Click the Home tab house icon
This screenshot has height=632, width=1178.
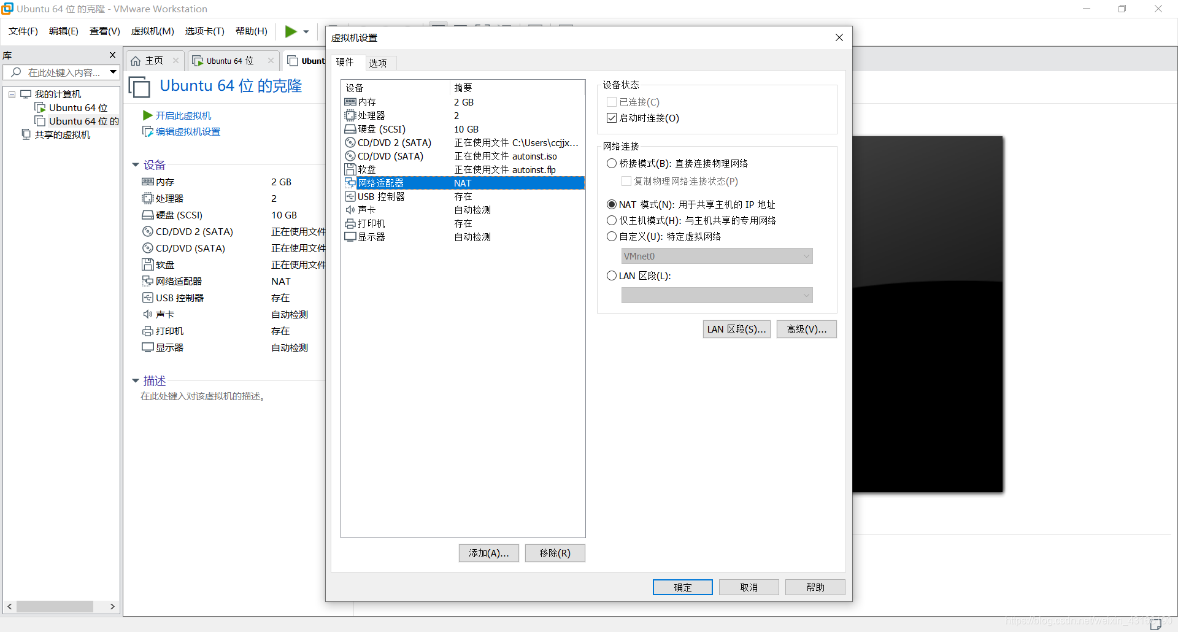[x=136, y=61]
